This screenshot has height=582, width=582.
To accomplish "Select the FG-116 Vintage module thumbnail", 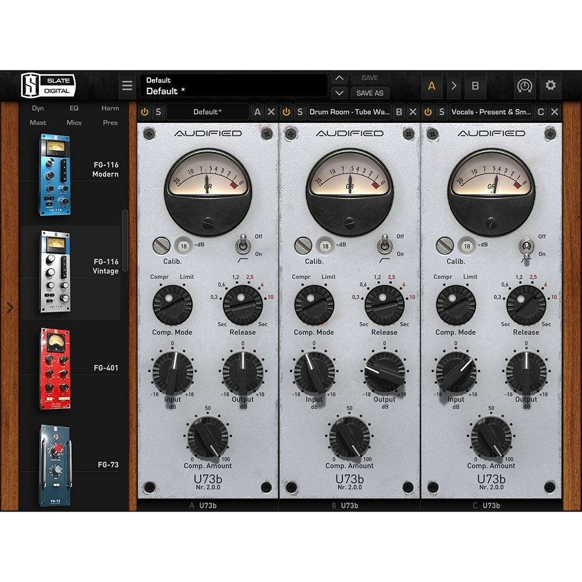I will point(55,271).
